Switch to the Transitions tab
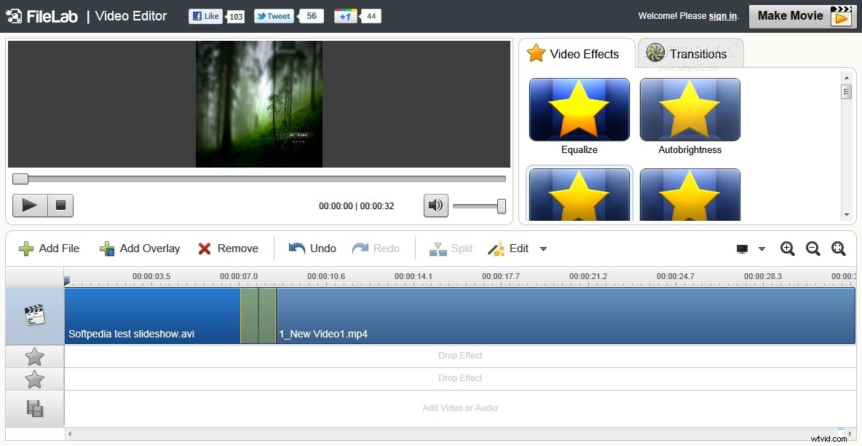862x446 pixels. (689, 53)
